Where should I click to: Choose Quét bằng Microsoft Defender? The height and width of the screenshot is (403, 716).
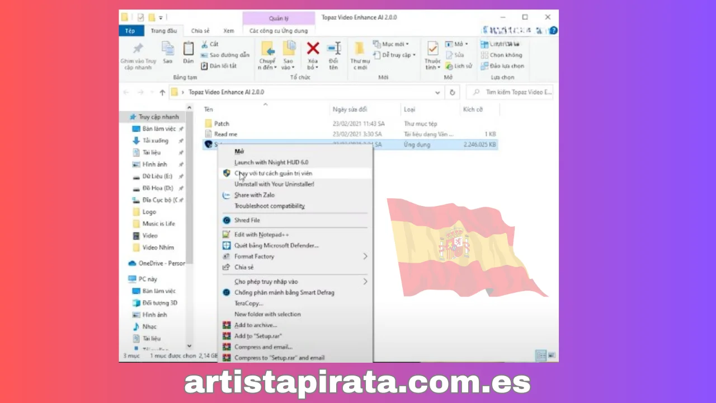point(277,245)
